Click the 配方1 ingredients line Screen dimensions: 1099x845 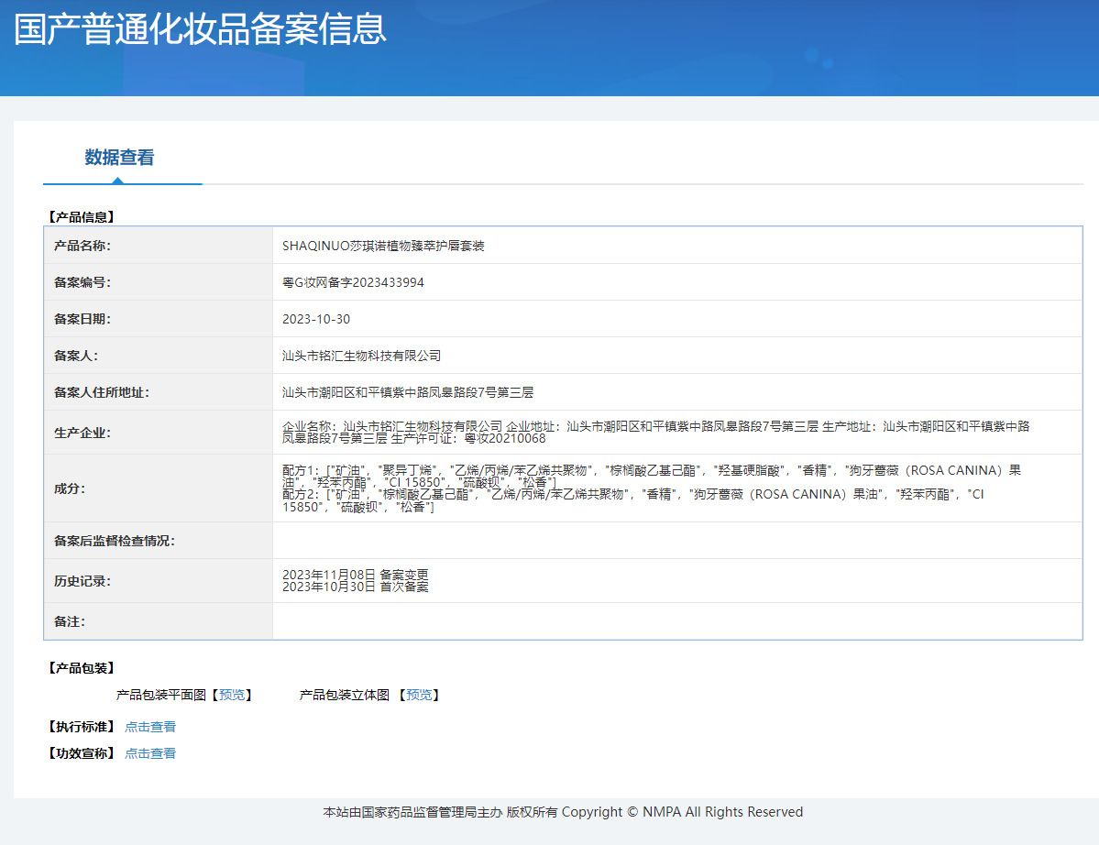(651, 470)
